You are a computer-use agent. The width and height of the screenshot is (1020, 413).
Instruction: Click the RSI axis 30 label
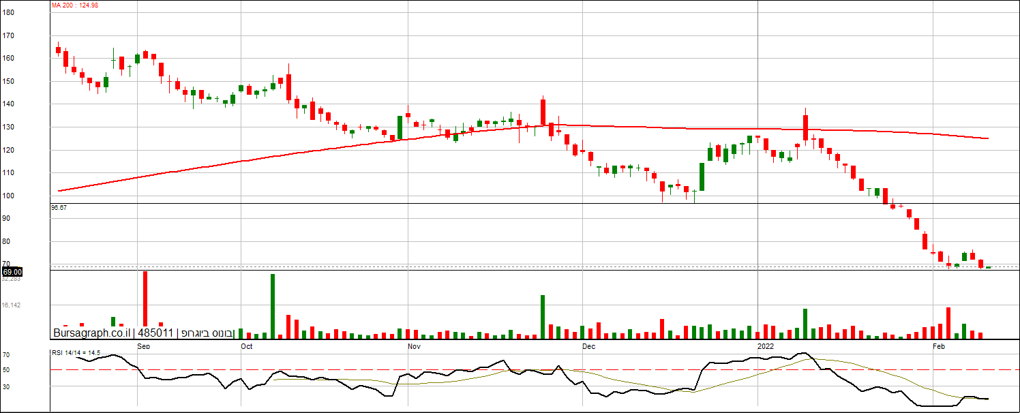6,386
